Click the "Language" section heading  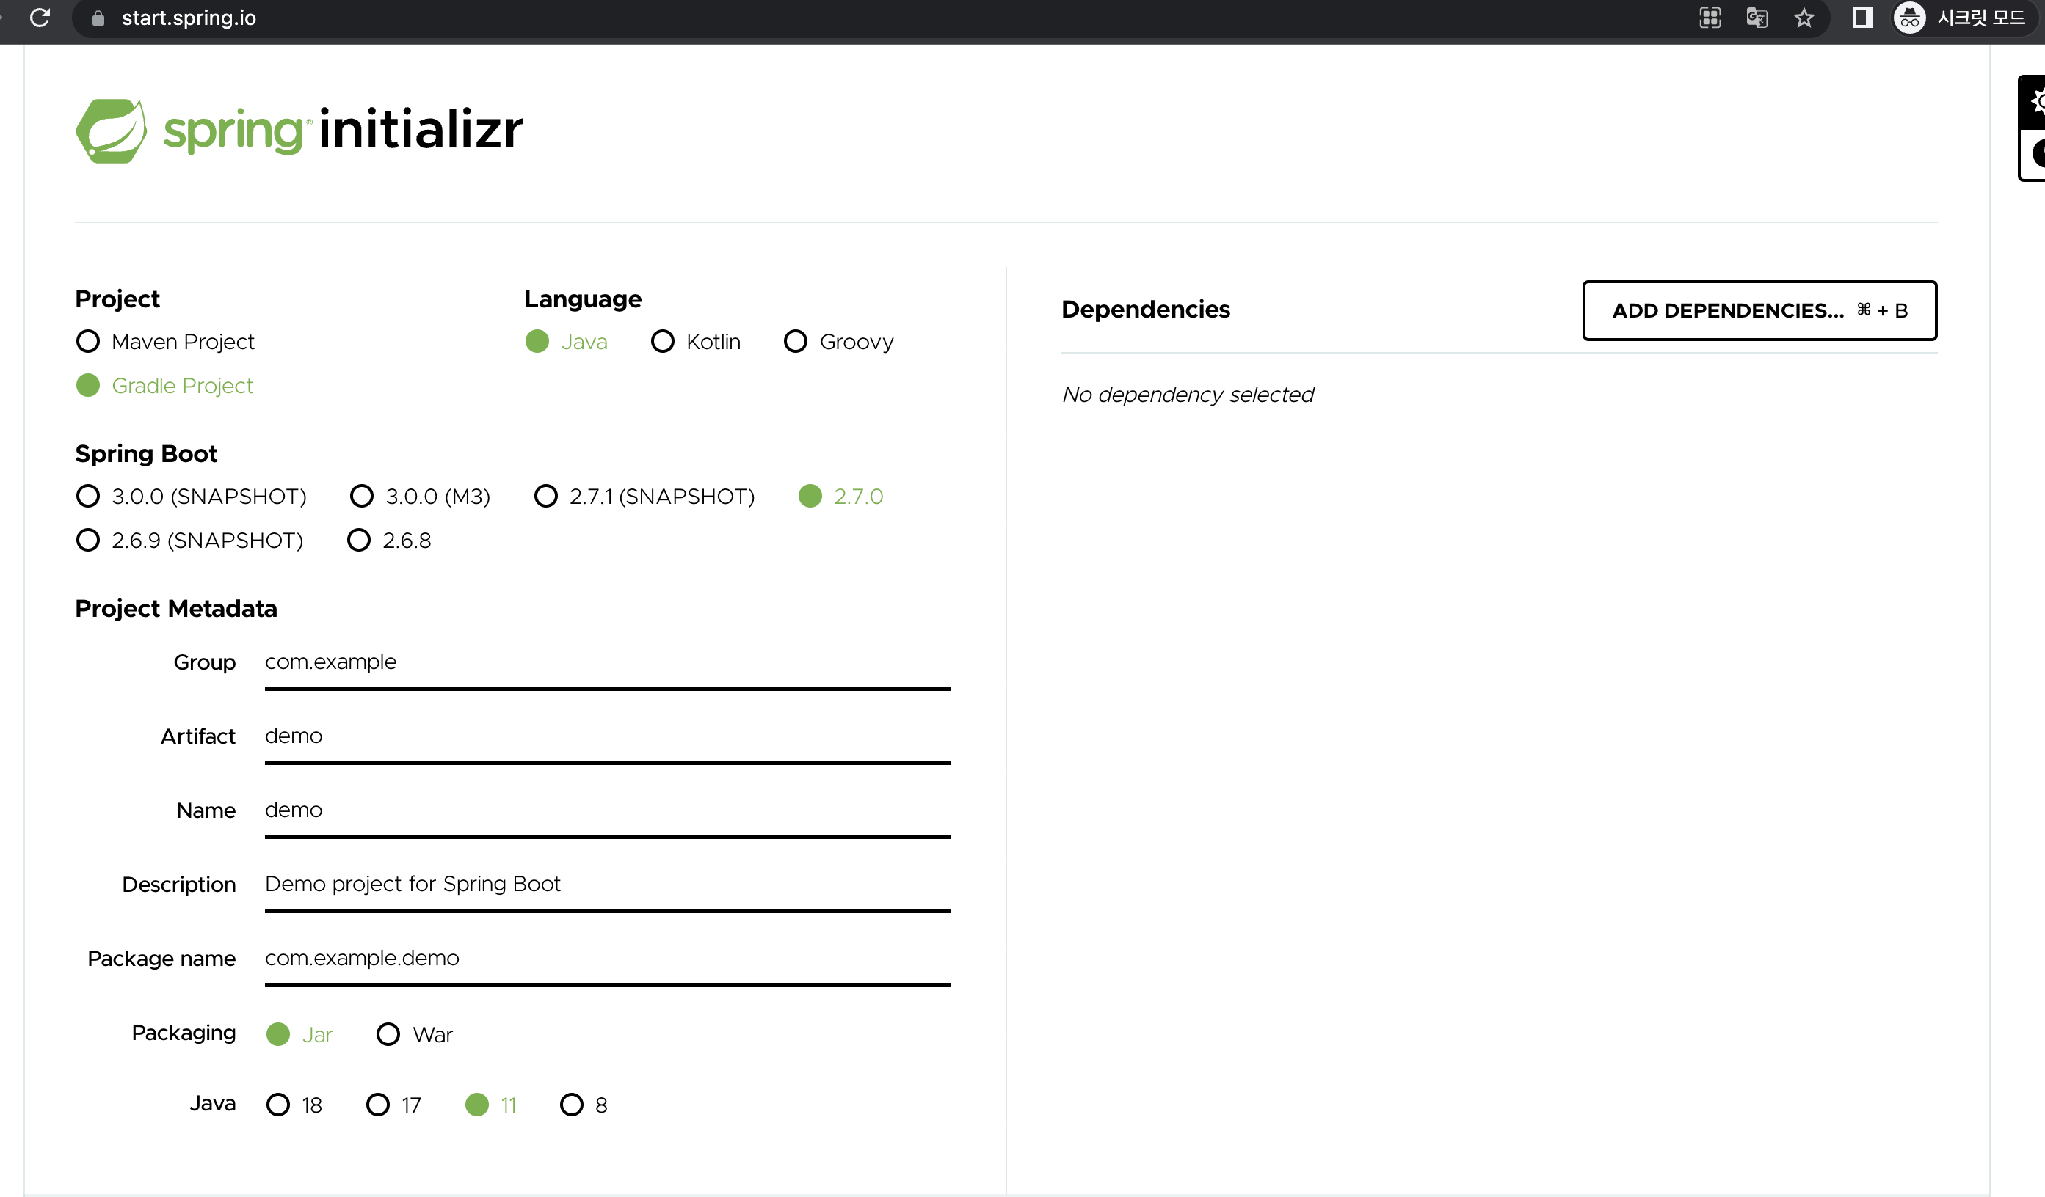pos(583,299)
